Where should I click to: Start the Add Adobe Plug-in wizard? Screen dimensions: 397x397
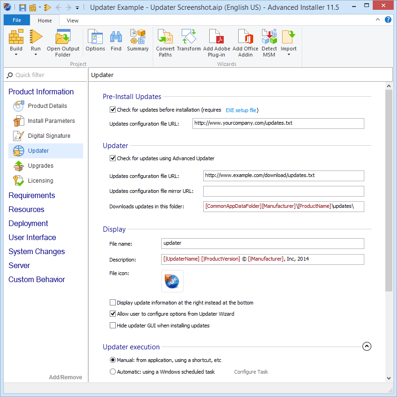(x=216, y=37)
